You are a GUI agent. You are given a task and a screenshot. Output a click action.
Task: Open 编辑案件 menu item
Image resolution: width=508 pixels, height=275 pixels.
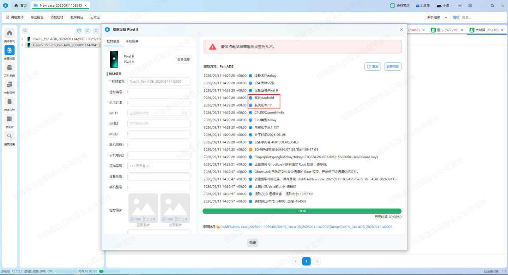15,17
